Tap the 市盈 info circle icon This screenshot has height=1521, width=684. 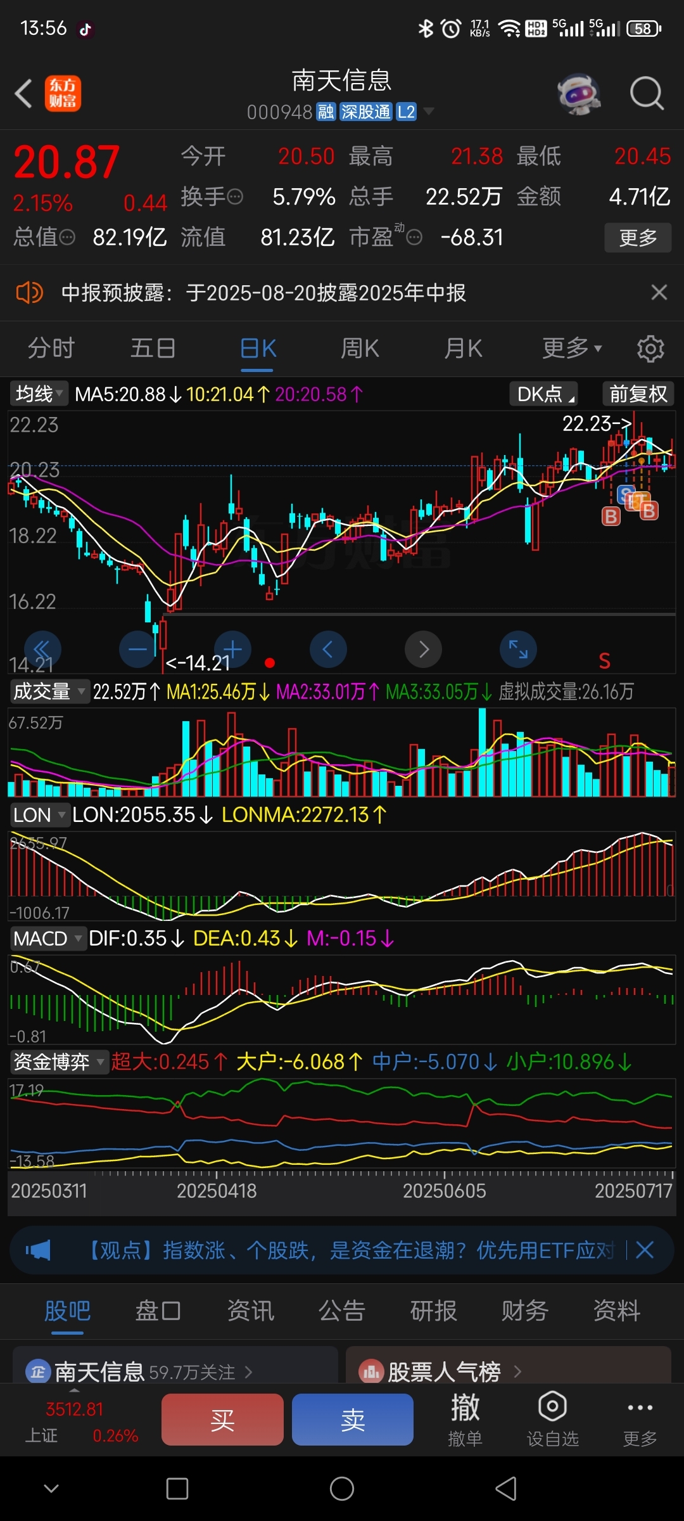pyautogui.click(x=414, y=238)
